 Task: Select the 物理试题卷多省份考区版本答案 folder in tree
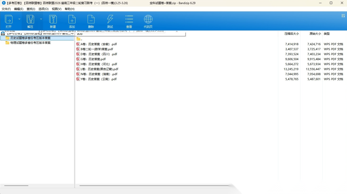[x=30, y=43]
